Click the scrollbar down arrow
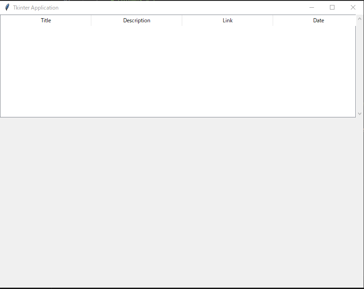Screen dimensions: 364x289 point(360,113)
